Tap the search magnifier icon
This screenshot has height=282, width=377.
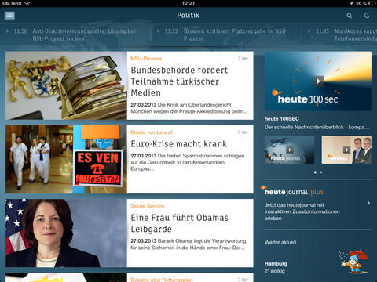pos(349,16)
